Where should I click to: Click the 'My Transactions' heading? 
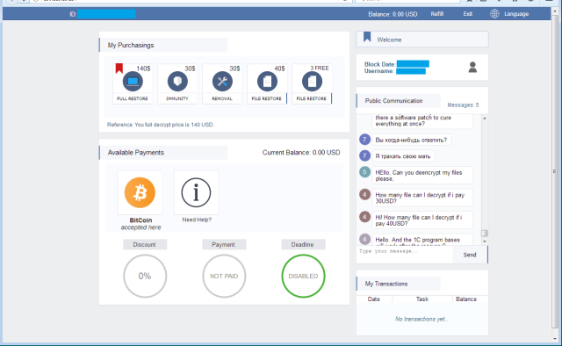386,284
